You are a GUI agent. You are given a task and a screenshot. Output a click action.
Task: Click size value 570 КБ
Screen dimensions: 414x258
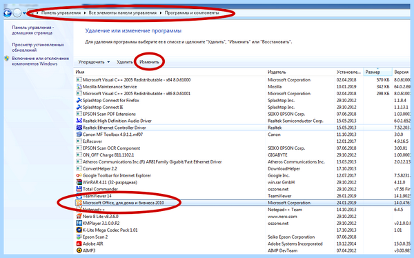(x=383, y=80)
